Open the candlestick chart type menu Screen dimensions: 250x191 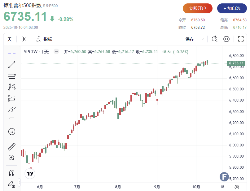tap(24, 39)
